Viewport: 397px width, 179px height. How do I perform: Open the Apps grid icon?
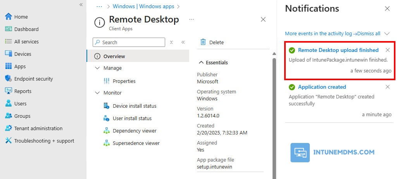tap(9, 66)
